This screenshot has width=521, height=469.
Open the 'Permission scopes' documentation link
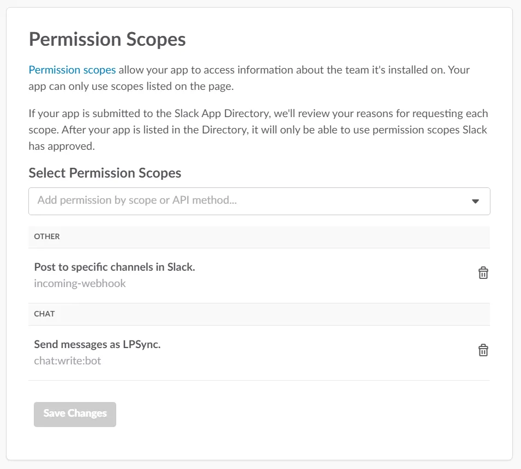click(72, 70)
